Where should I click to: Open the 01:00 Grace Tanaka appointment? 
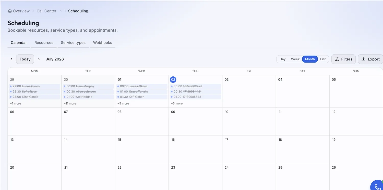pyautogui.click(x=142, y=92)
